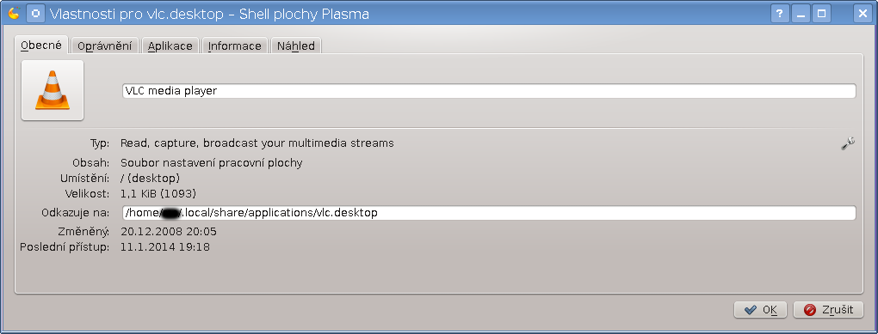Maximize the properties dialog window
Screen dimensions: 878x334
pyautogui.click(x=822, y=14)
